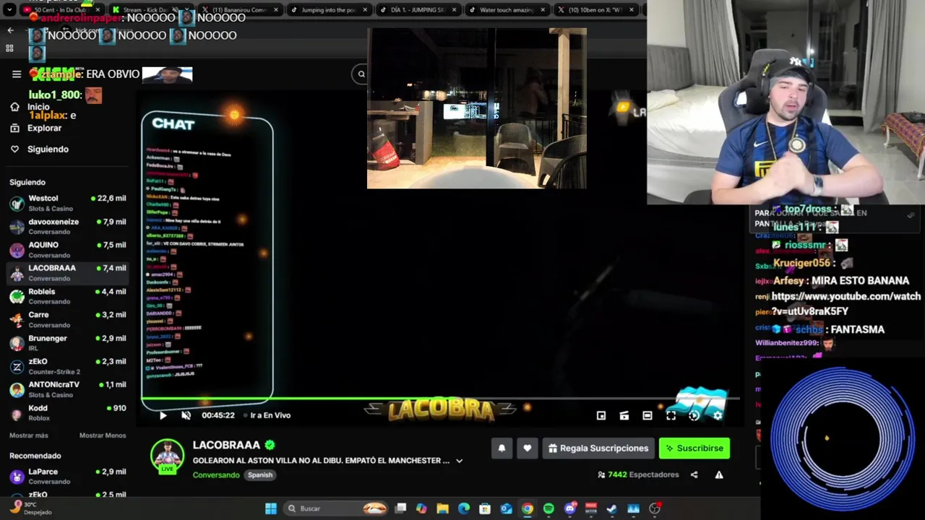The width and height of the screenshot is (925, 520).
Task: Click the Kick search magnifier
Action: pos(361,74)
